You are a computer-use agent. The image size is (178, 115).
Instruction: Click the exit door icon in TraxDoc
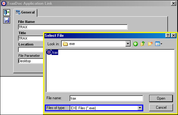click(7, 13)
